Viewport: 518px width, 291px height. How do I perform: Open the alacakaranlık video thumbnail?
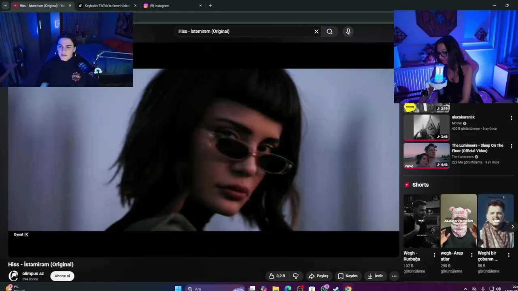click(x=427, y=128)
